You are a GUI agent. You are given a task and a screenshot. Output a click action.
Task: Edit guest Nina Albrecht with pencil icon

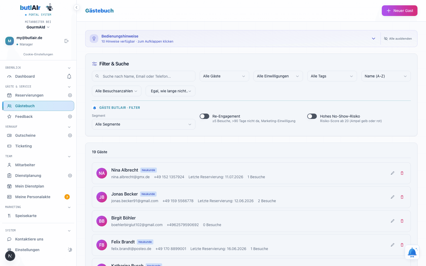tap(392, 173)
